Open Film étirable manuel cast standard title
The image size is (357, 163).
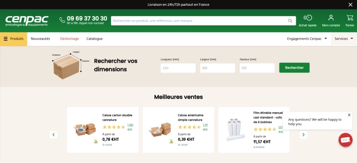tap(268, 118)
